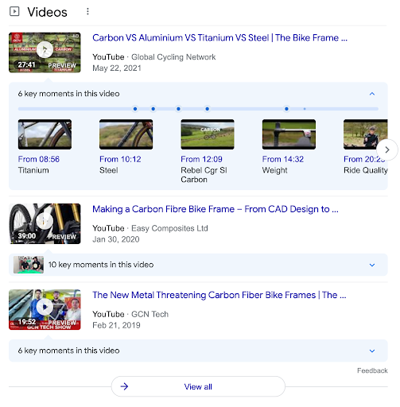
Task: Jump to key moment marker for 14:32
Action: (208, 109)
